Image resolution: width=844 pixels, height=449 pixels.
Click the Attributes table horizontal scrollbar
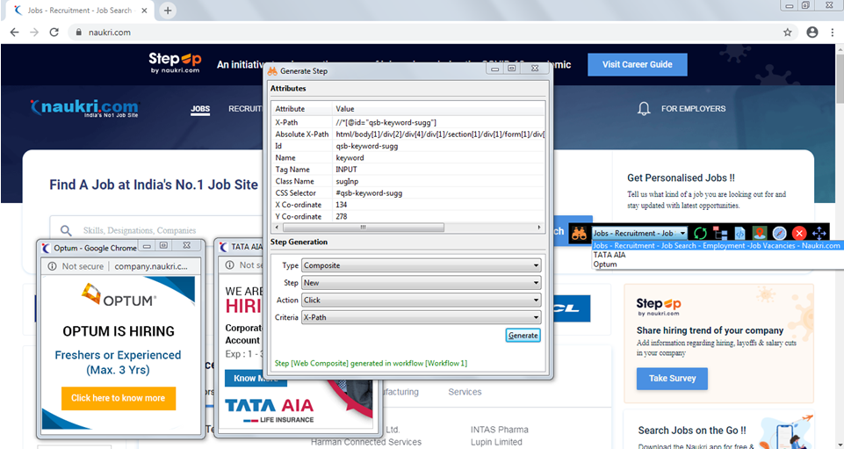(364, 228)
